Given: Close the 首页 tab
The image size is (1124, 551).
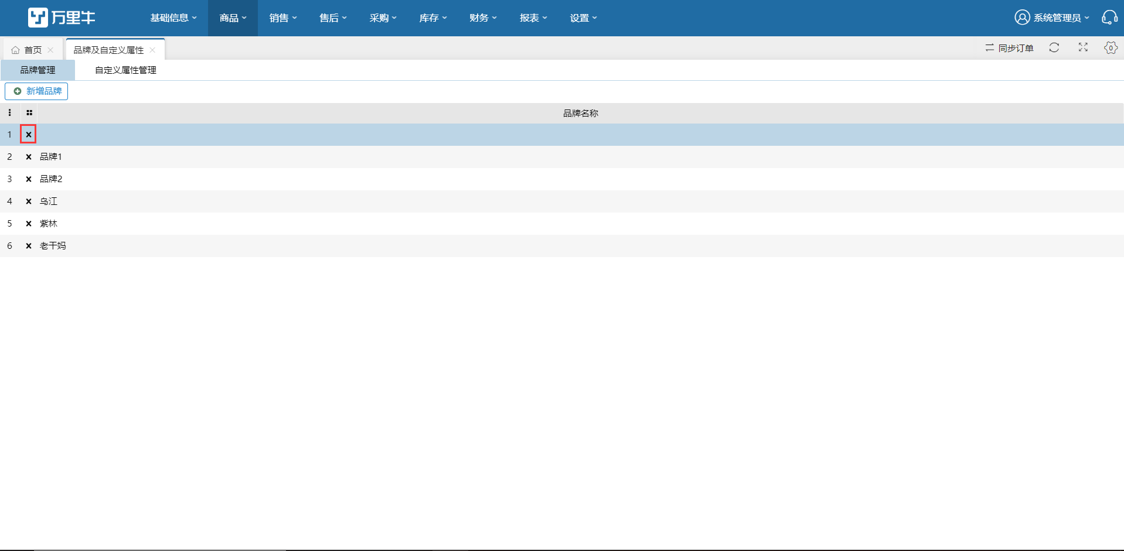Looking at the screenshot, I should pyautogui.click(x=50, y=50).
